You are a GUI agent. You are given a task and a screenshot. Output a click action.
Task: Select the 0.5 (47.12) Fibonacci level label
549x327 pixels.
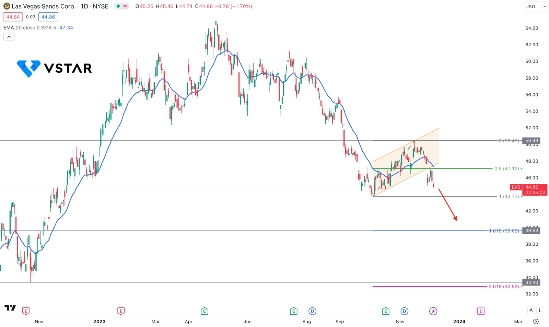point(507,168)
